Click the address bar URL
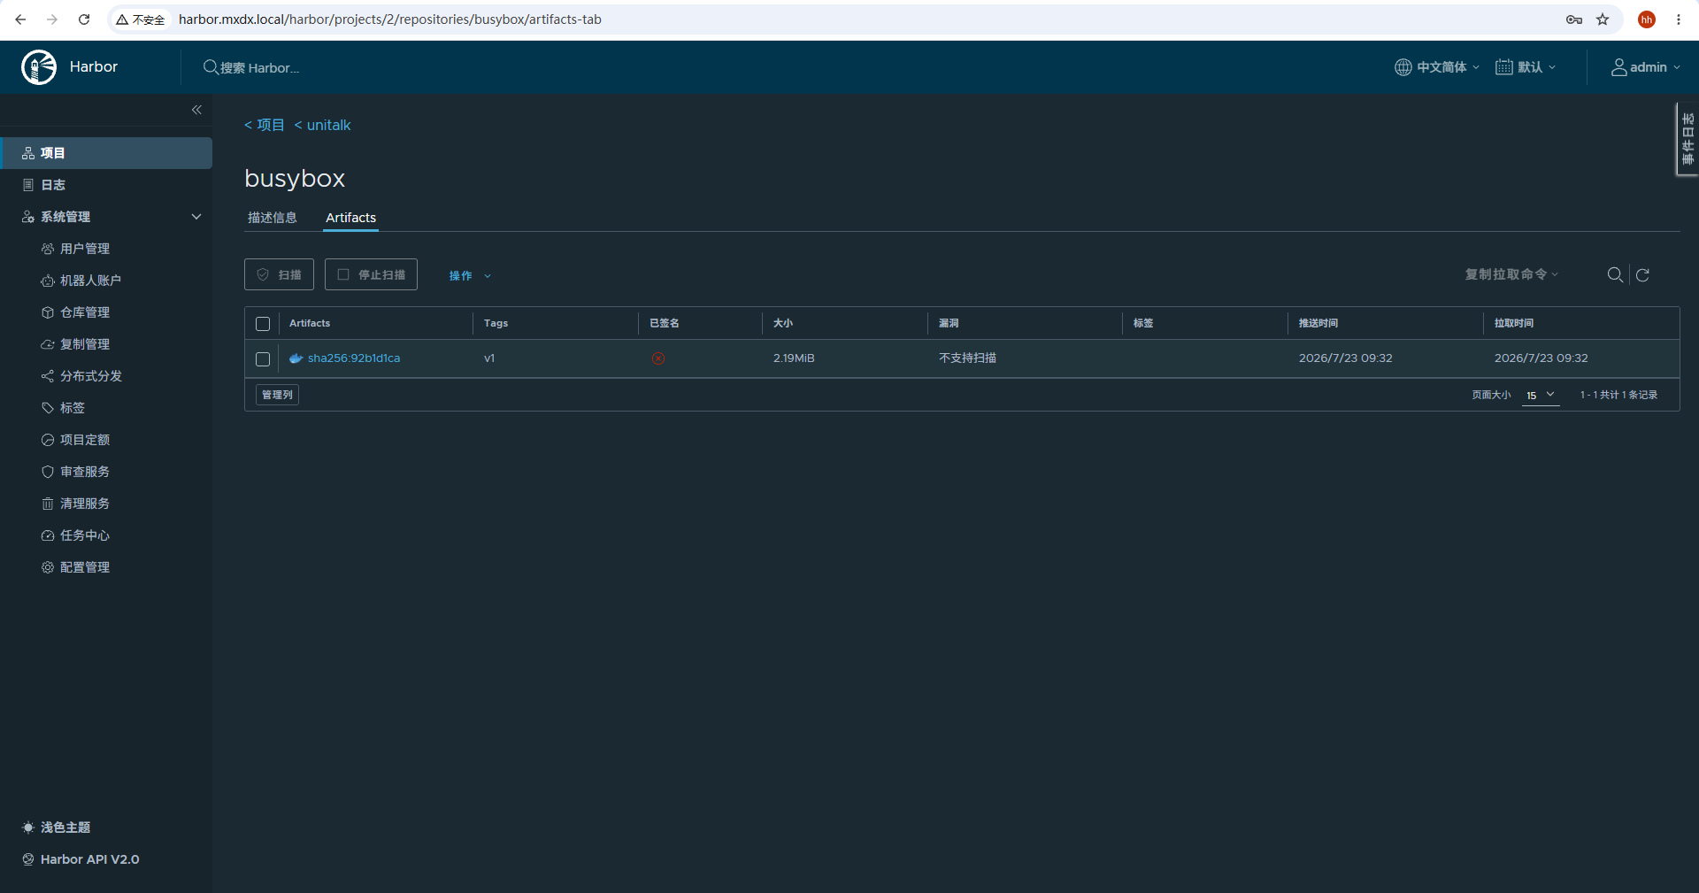This screenshot has height=893, width=1699. (x=389, y=19)
